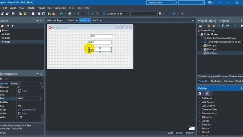Open the Component menu
The height and width of the screenshot is (137, 243).
click(x=60, y=8)
